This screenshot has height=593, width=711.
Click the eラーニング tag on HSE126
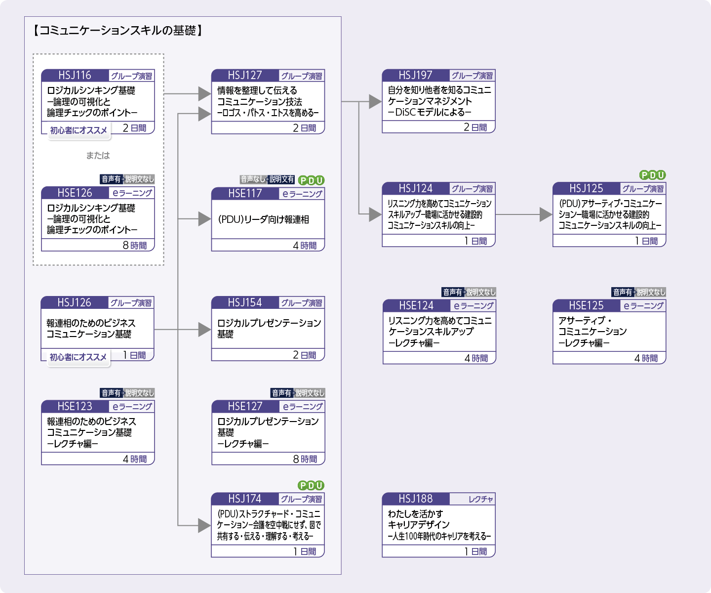[131, 193]
